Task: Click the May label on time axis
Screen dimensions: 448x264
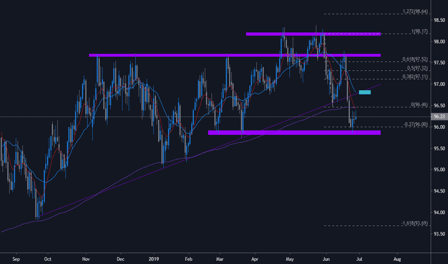Action: (290, 259)
